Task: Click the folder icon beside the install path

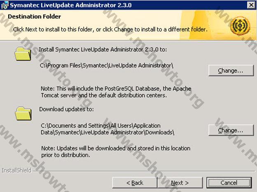Action: point(23,54)
